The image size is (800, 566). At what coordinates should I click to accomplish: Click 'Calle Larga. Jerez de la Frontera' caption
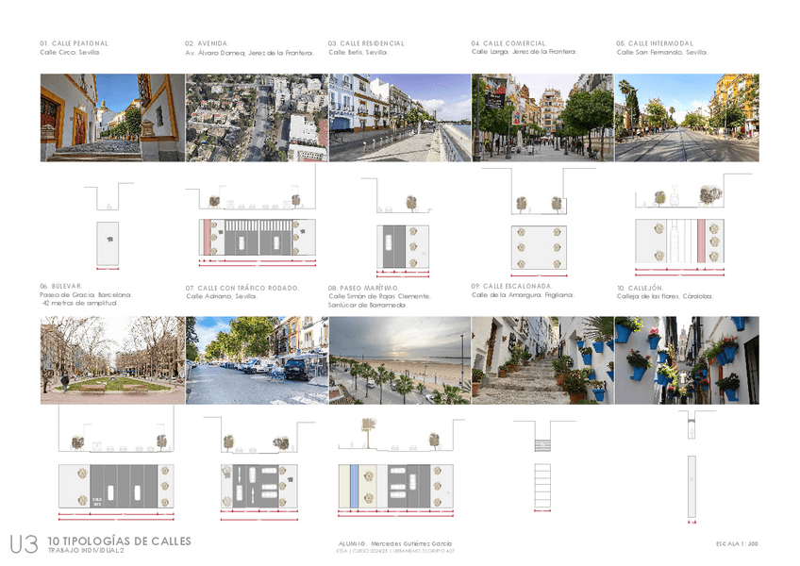[525, 52]
